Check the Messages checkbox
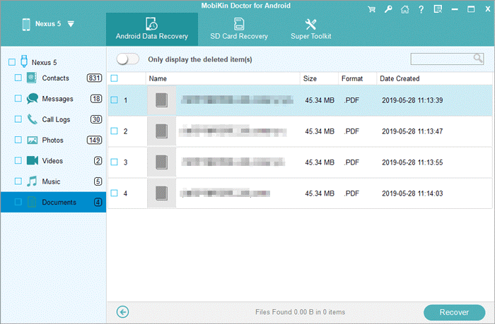The width and height of the screenshot is (495, 324). coord(18,99)
